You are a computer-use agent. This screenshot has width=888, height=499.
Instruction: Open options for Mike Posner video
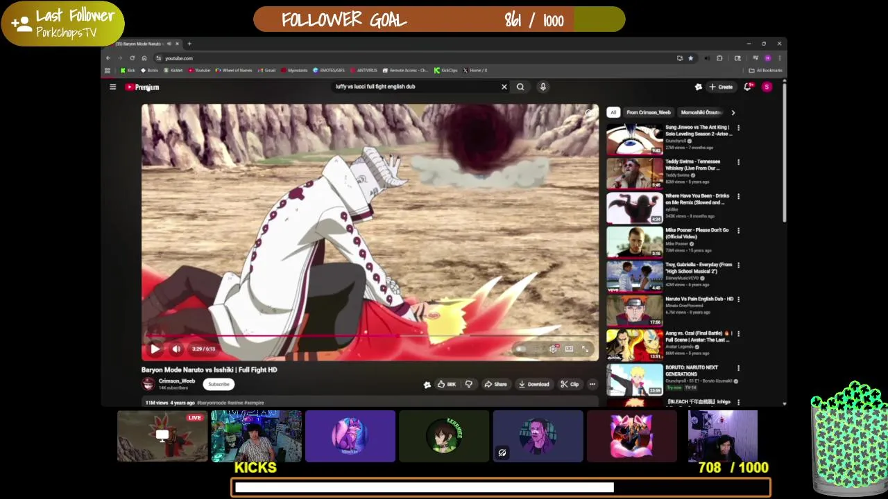pos(738,231)
